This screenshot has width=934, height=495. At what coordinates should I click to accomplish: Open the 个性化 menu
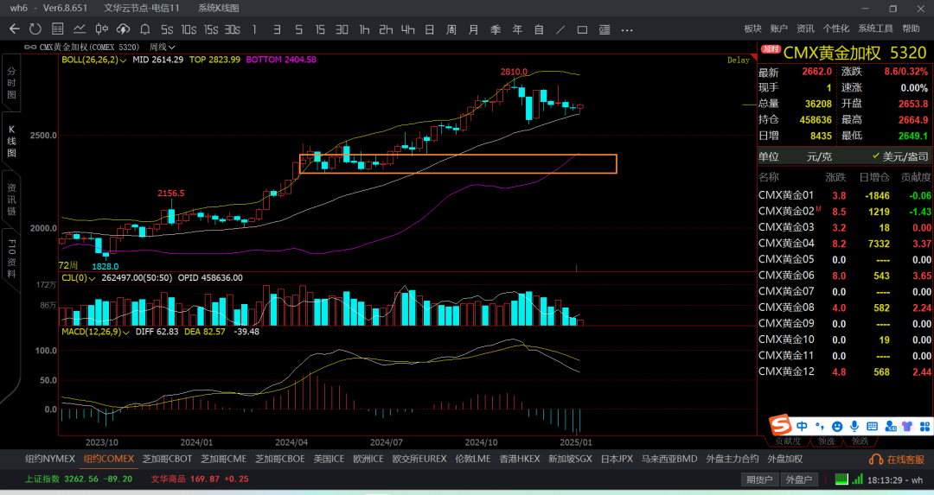click(x=836, y=29)
